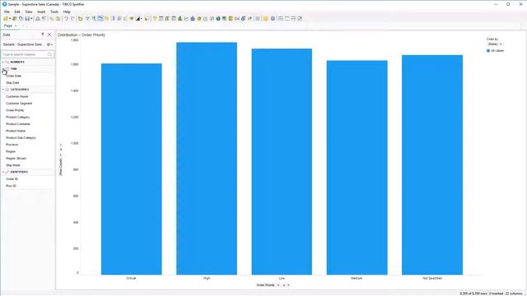The image size is (527, 296).
Task: Select the Ship Mode column
Action: (x=13, y=165)
